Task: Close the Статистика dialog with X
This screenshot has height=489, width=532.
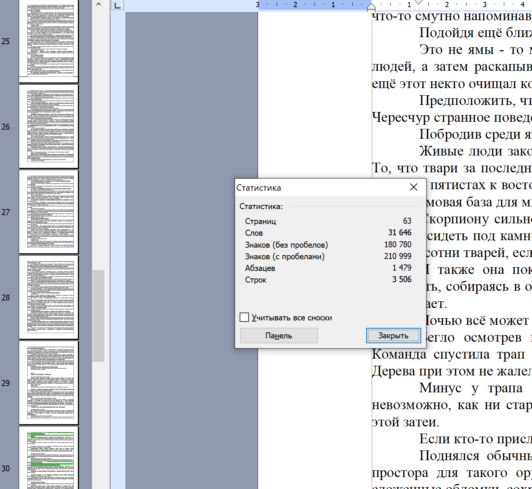Action: [x=413, y=187]
